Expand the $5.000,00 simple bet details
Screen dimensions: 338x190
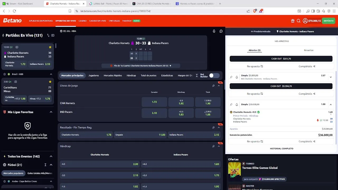(x=331, y=77)
